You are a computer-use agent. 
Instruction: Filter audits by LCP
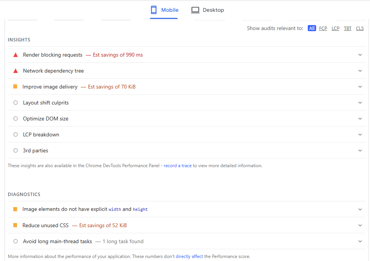click(x=335, y=28)
